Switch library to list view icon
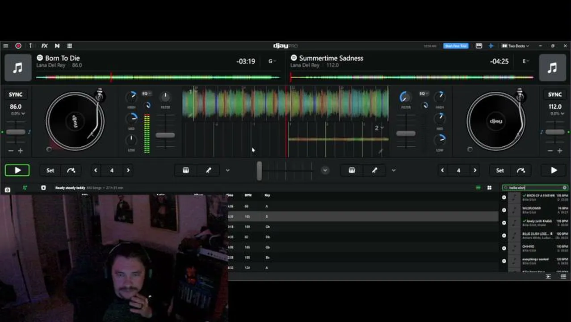This screenshot has height=322, width=571. [x=478, y=188]
